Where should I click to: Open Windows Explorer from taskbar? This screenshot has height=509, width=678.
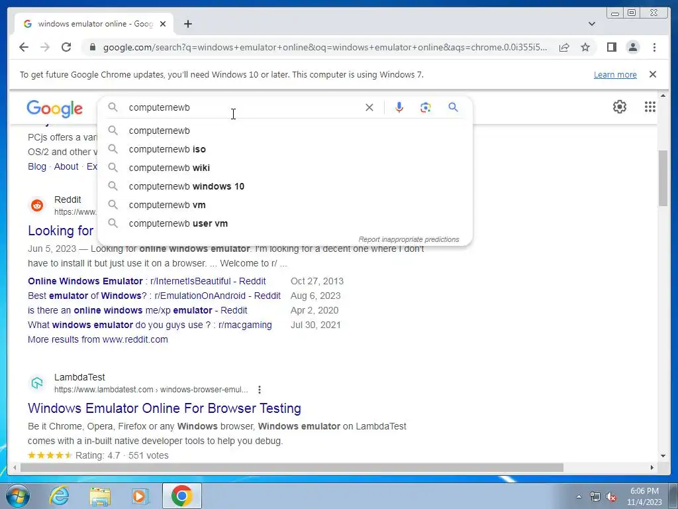pos(100,496)
